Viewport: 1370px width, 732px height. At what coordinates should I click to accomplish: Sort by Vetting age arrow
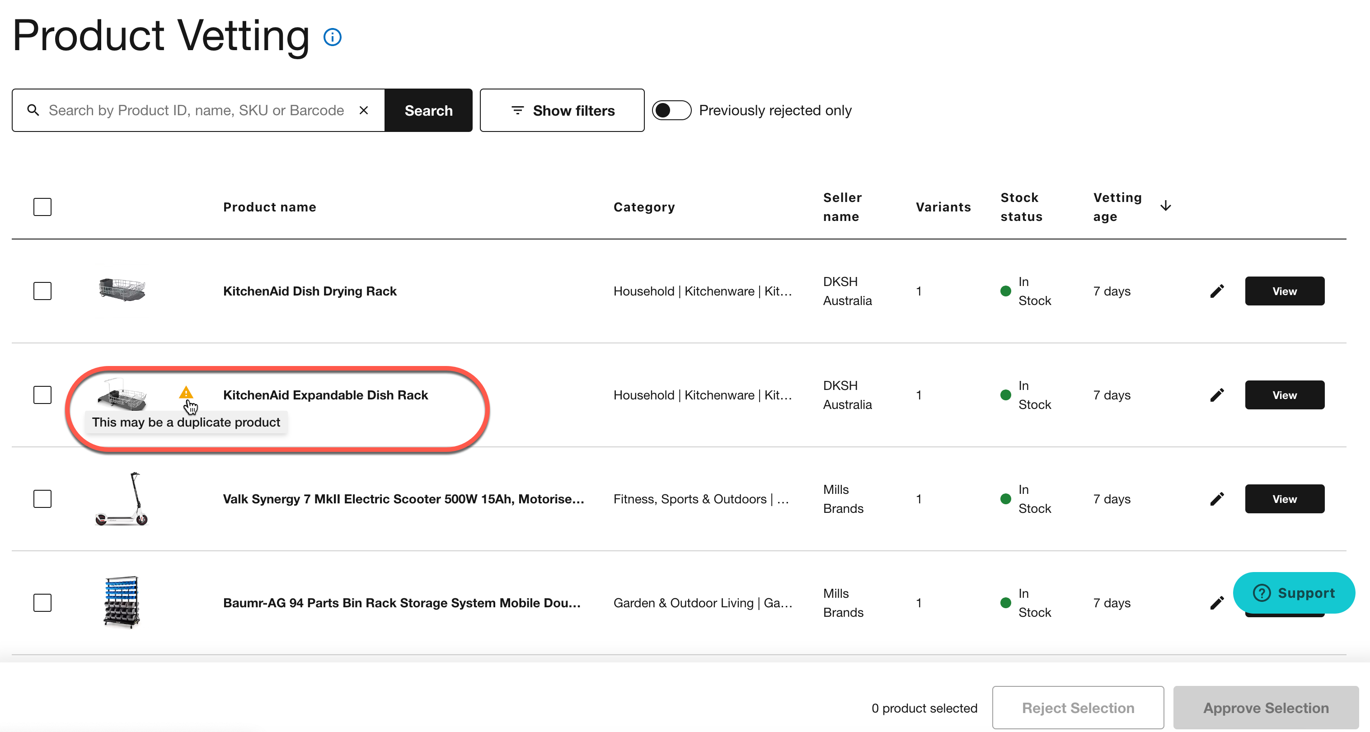click(x=1165, y=206)
